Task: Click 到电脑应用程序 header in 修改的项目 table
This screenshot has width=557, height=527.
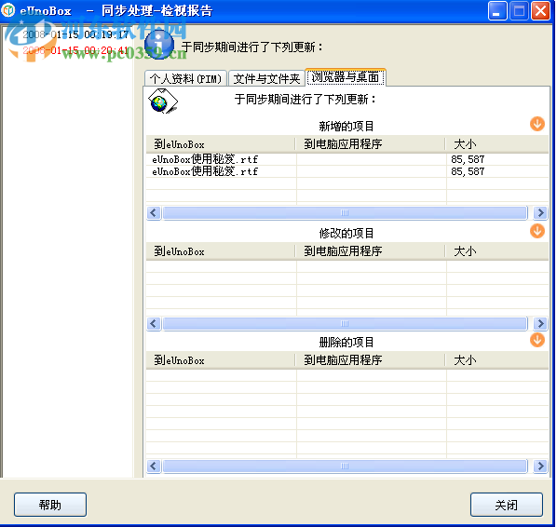Action: [x=371, y=251]
